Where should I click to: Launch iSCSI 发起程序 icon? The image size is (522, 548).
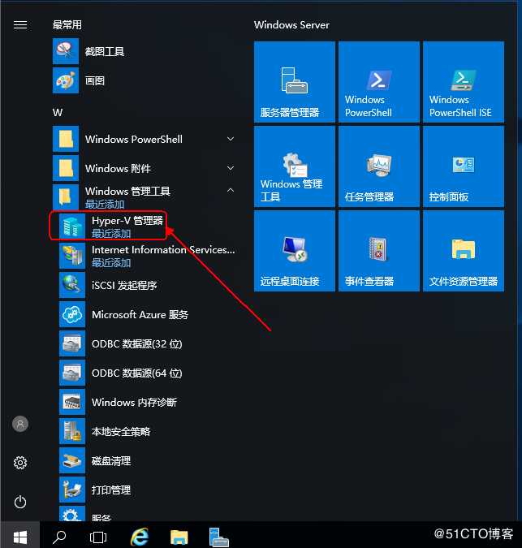(x=72, y=285)
